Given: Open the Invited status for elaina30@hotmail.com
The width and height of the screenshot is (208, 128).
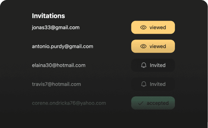Looking at the screenshot, I should (153, 65).
